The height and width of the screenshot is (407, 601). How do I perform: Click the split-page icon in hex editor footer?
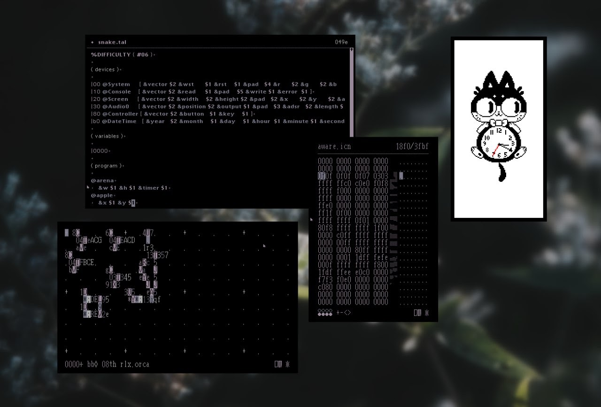[x=417, y=313]
